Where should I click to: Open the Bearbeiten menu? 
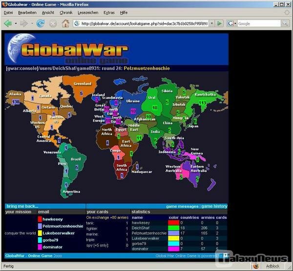(x=27, y=13)
